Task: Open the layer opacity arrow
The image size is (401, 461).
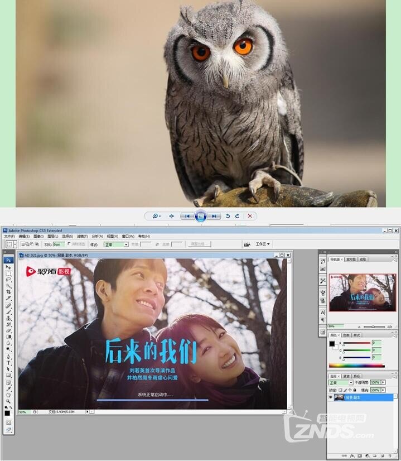Action: coord(383,382)
